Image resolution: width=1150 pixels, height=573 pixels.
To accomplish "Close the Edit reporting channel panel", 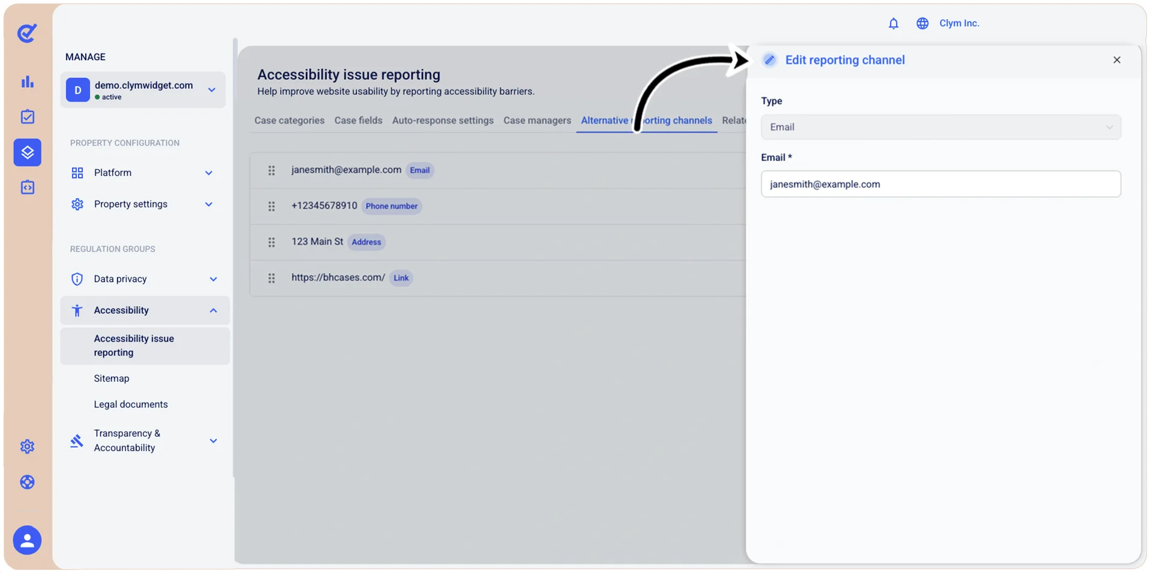I will click(1116, 60).
